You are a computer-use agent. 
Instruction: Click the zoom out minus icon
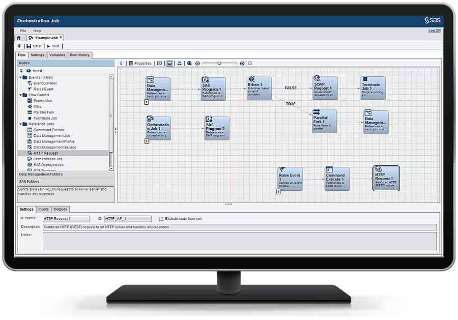(x=198, y=64)
